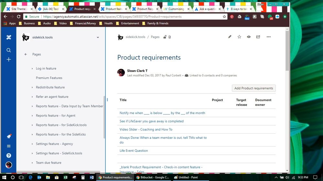Open Pinterest browser extension icon

[x=232, y=17]
